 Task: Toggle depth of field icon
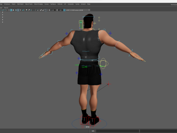tap(34, 10)
